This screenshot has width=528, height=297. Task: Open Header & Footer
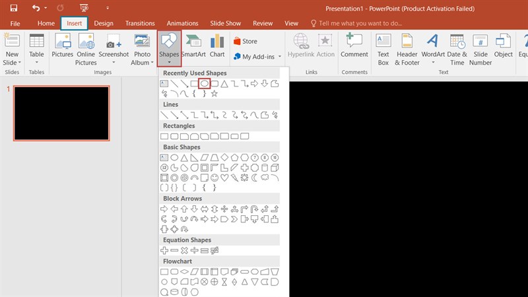pyautogui.click(x=407, y=49)
